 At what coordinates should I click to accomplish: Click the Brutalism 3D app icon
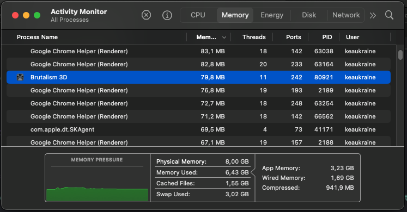[20, 77]
